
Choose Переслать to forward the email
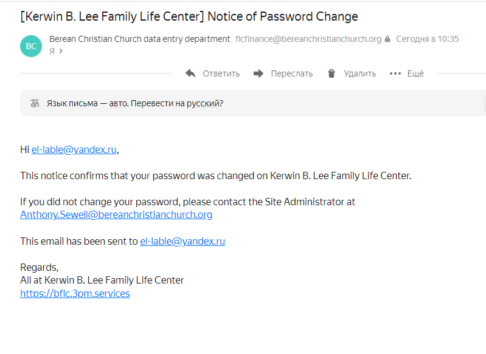coord(292,73)
